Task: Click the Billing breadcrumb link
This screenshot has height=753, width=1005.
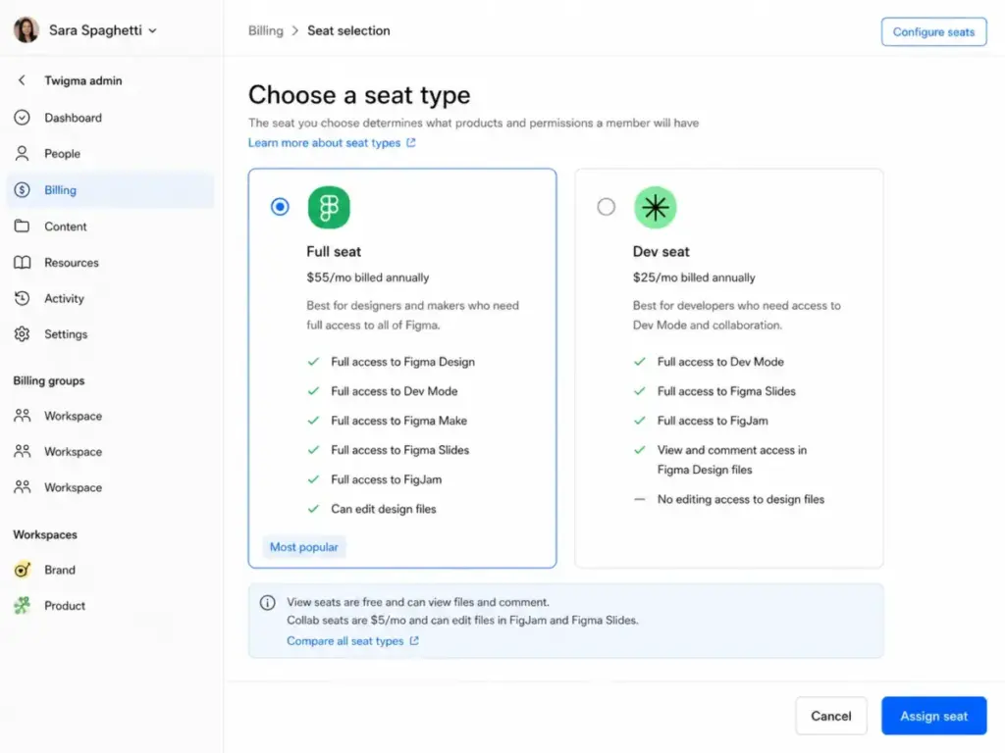Action: tap(265, 30)
